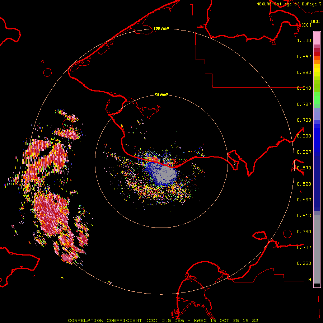Click the 0.893 color scale value
323x323 pixels.
(x=304, y=72)
